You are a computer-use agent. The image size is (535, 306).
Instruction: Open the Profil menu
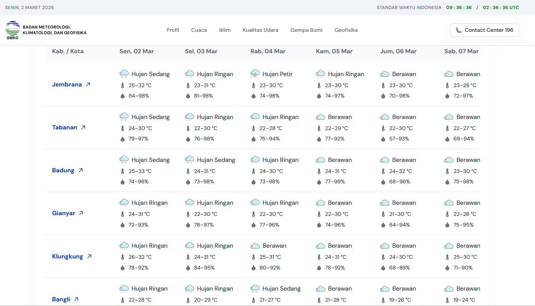tap(173, 30)
